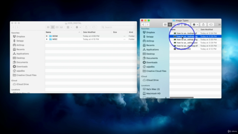Open Creative Cloud Files in EOS_DIGITAL sidebar

click(x=25, y=75)
